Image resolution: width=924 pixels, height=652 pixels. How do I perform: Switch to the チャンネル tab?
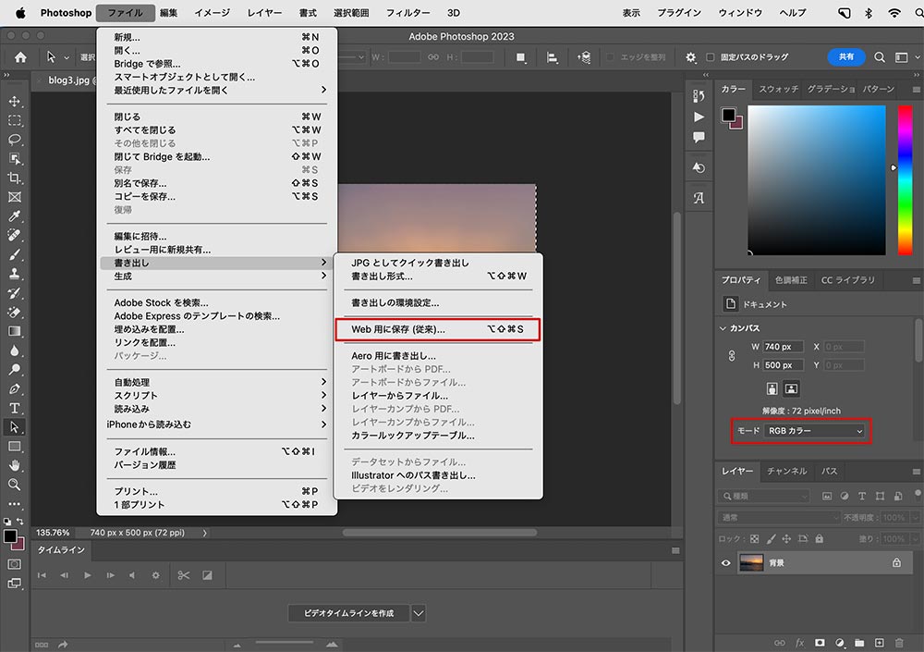(785, 471)
